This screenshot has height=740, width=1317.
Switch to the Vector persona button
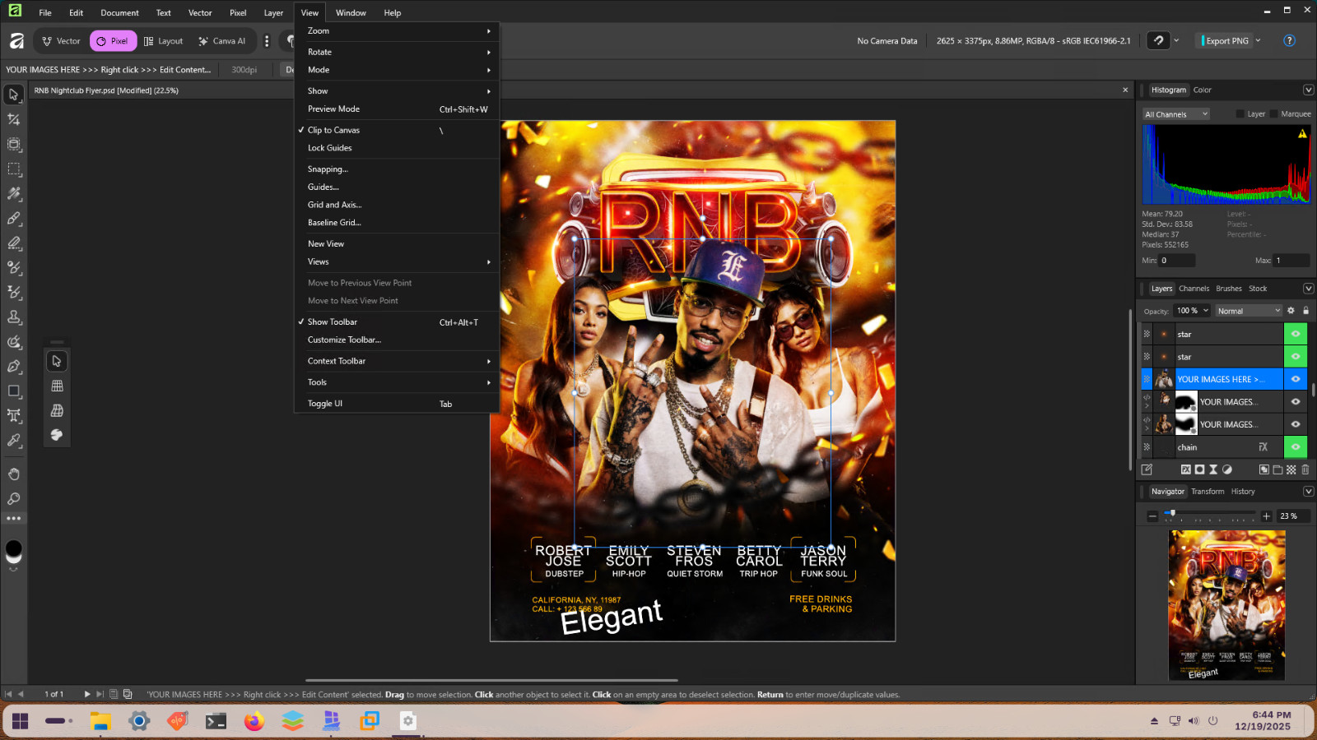tap(61, 41)
